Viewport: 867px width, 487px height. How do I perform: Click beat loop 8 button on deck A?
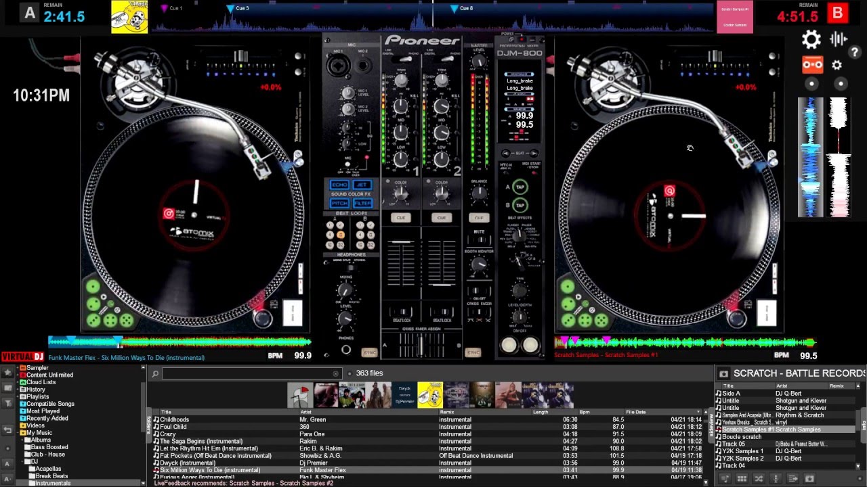pos(341,235)
